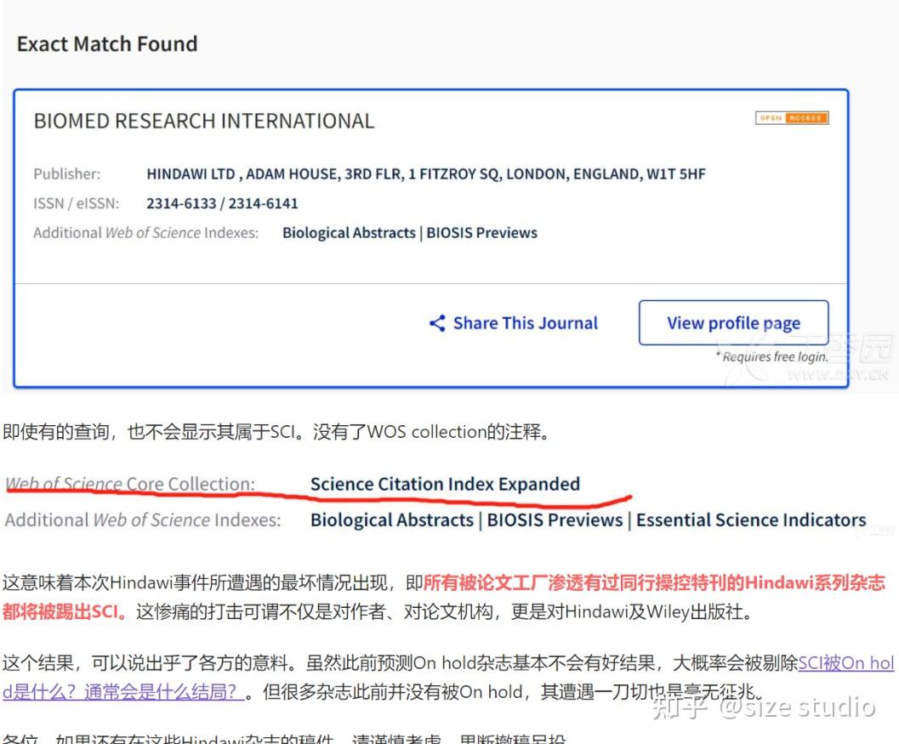The width and height of the screenshot is (899, 744).
Task: Click Science Citation Index Expanded text
Action: point(445,485)
